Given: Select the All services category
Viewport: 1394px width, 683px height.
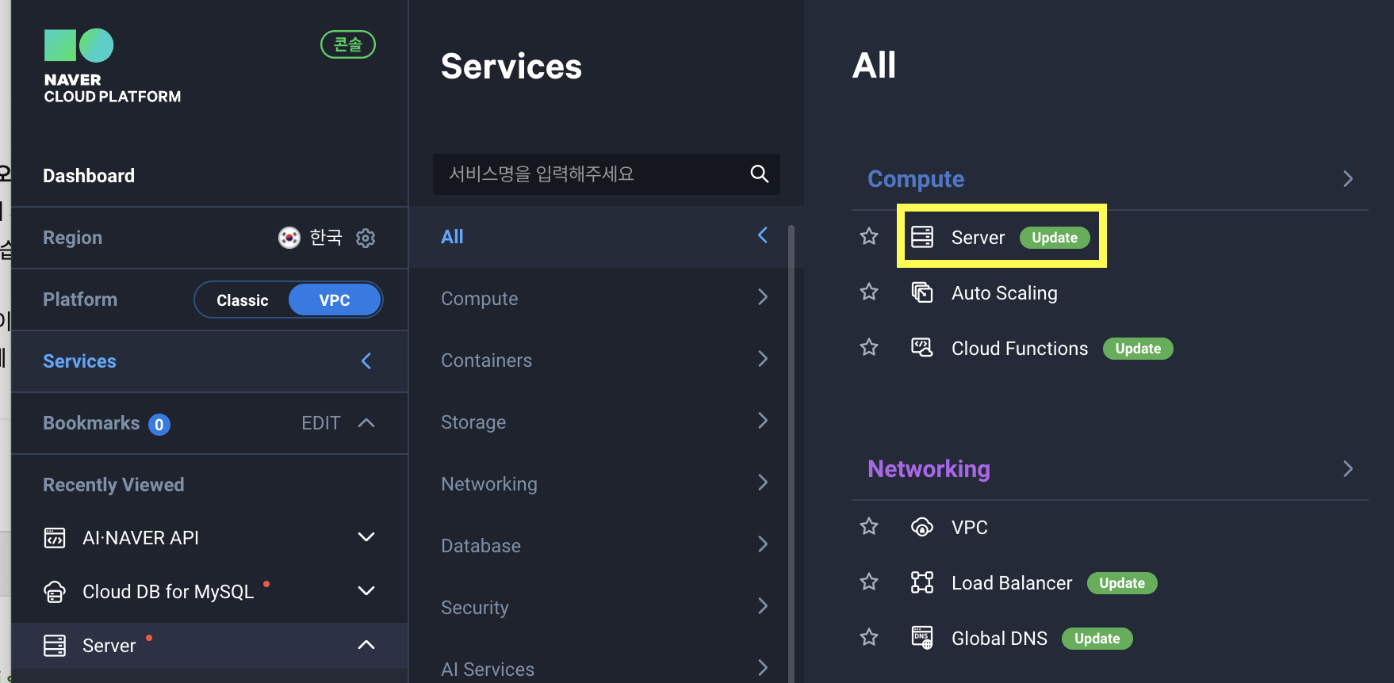Looking at the screenshot, I should [x=607, y=237].
